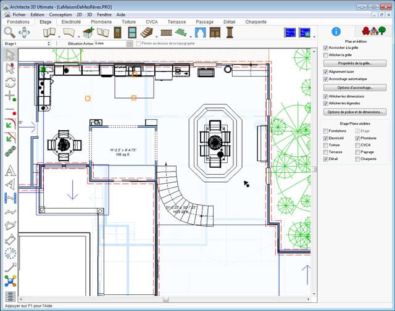The image size is (395, 311).
Task: Enable Afficher la grille checkbox
Action: (x=325, y=55)
